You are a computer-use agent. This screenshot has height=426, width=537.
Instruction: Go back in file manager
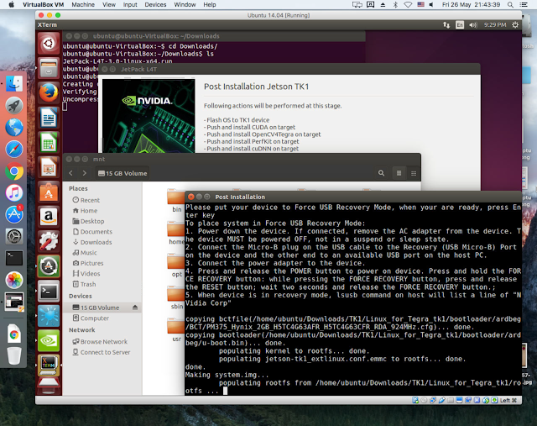(x=70, y=173)
